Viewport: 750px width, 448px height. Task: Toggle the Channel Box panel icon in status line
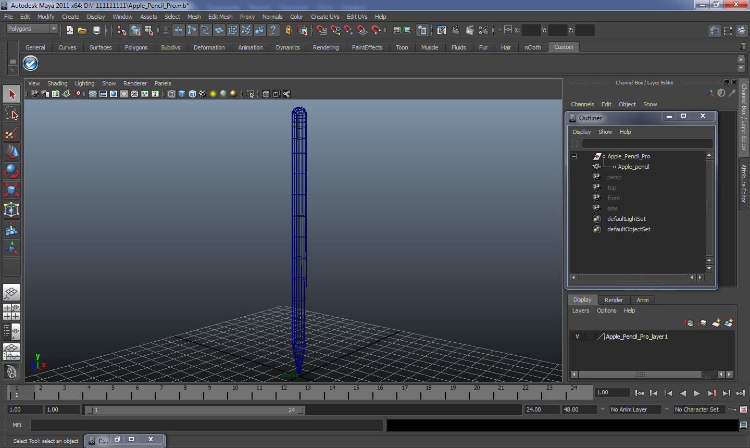coord(742,30)
